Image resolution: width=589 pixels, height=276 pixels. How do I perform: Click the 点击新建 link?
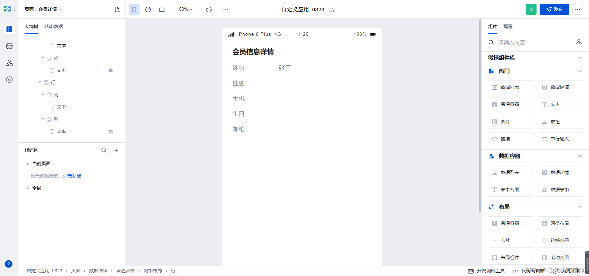[x=72, y=176]
